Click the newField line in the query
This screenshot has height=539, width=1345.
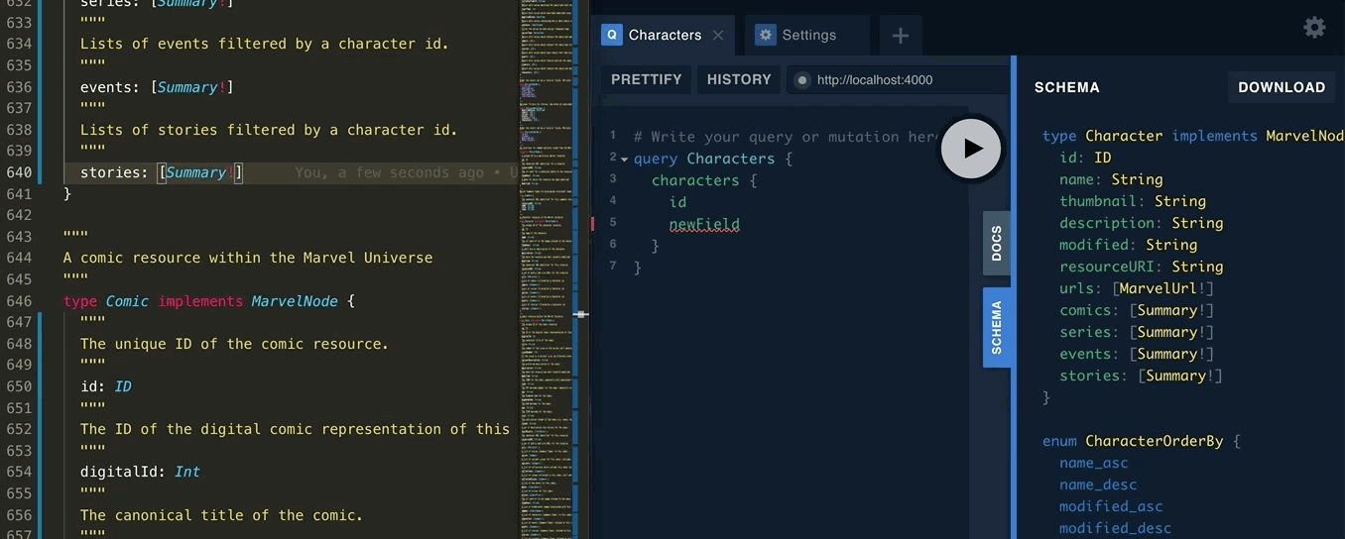(x=704, y=224)
